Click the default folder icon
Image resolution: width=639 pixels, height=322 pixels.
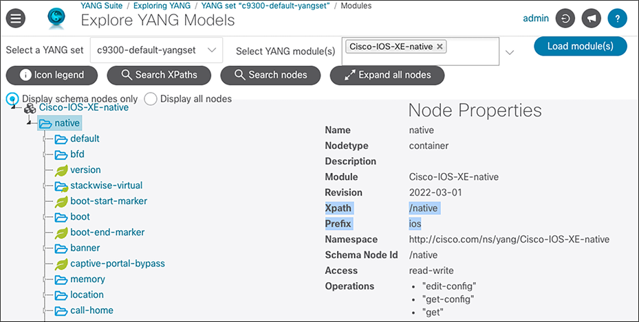pos(61,139)
